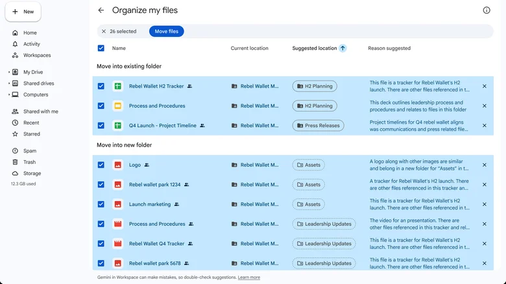The height and width of the screenshot is (284, 506).
Task: Dismiss suggestion for Logo file
Action: (x=485, y=165)
